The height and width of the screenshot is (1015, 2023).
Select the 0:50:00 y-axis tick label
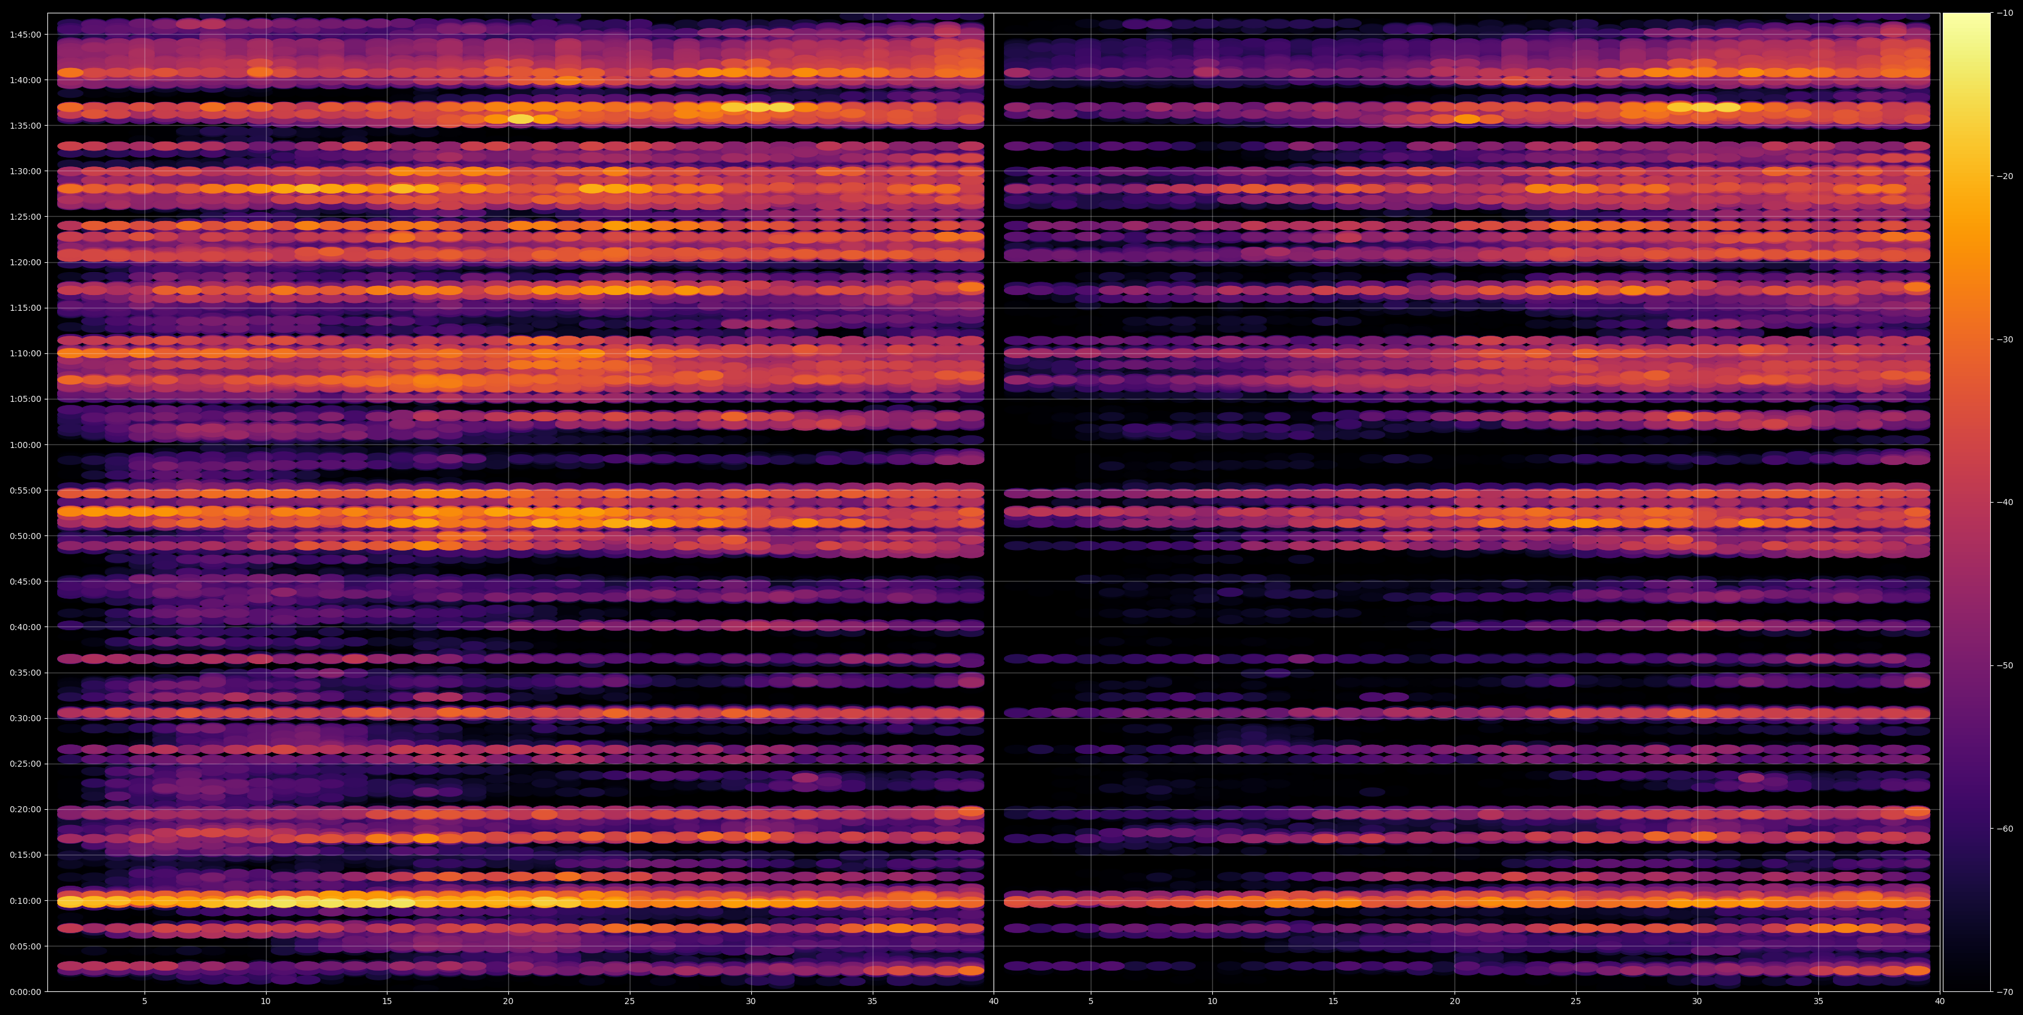point(25,536)
